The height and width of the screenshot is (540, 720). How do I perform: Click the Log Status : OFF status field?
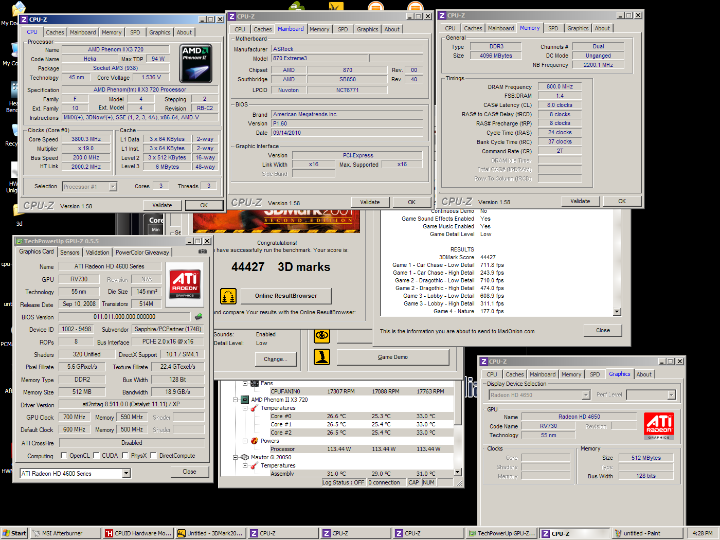(344, 482)
